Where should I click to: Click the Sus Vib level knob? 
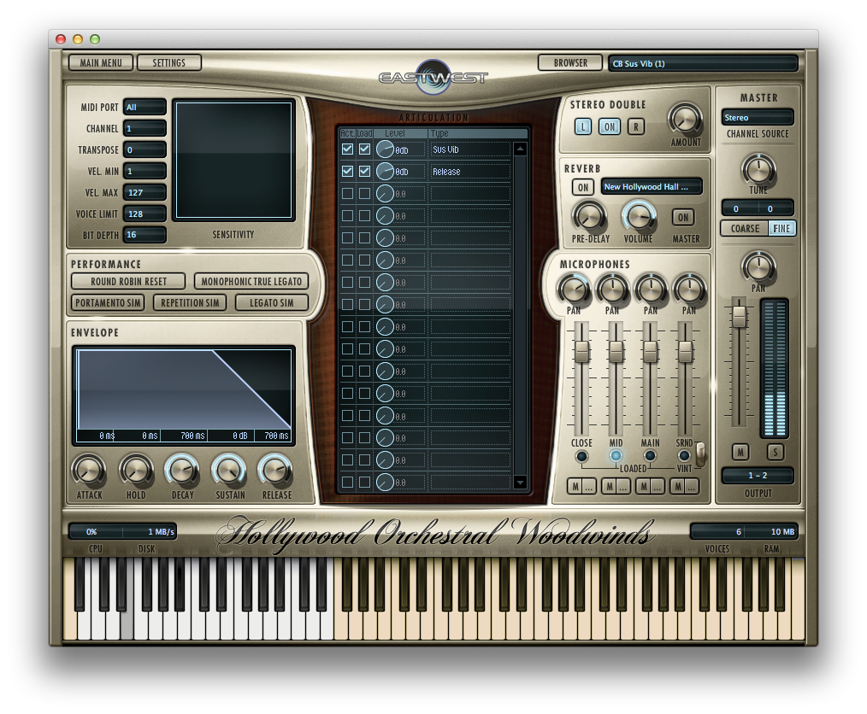[385, 149]
